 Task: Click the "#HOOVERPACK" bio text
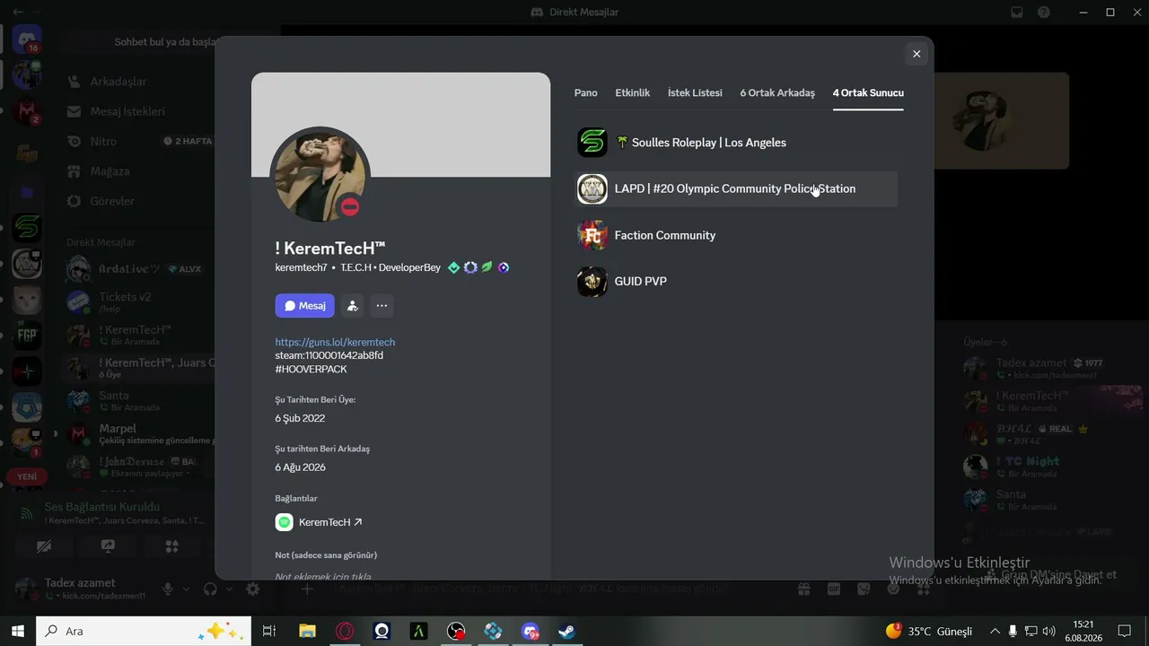pyautogui.click(x=311, y=369)
